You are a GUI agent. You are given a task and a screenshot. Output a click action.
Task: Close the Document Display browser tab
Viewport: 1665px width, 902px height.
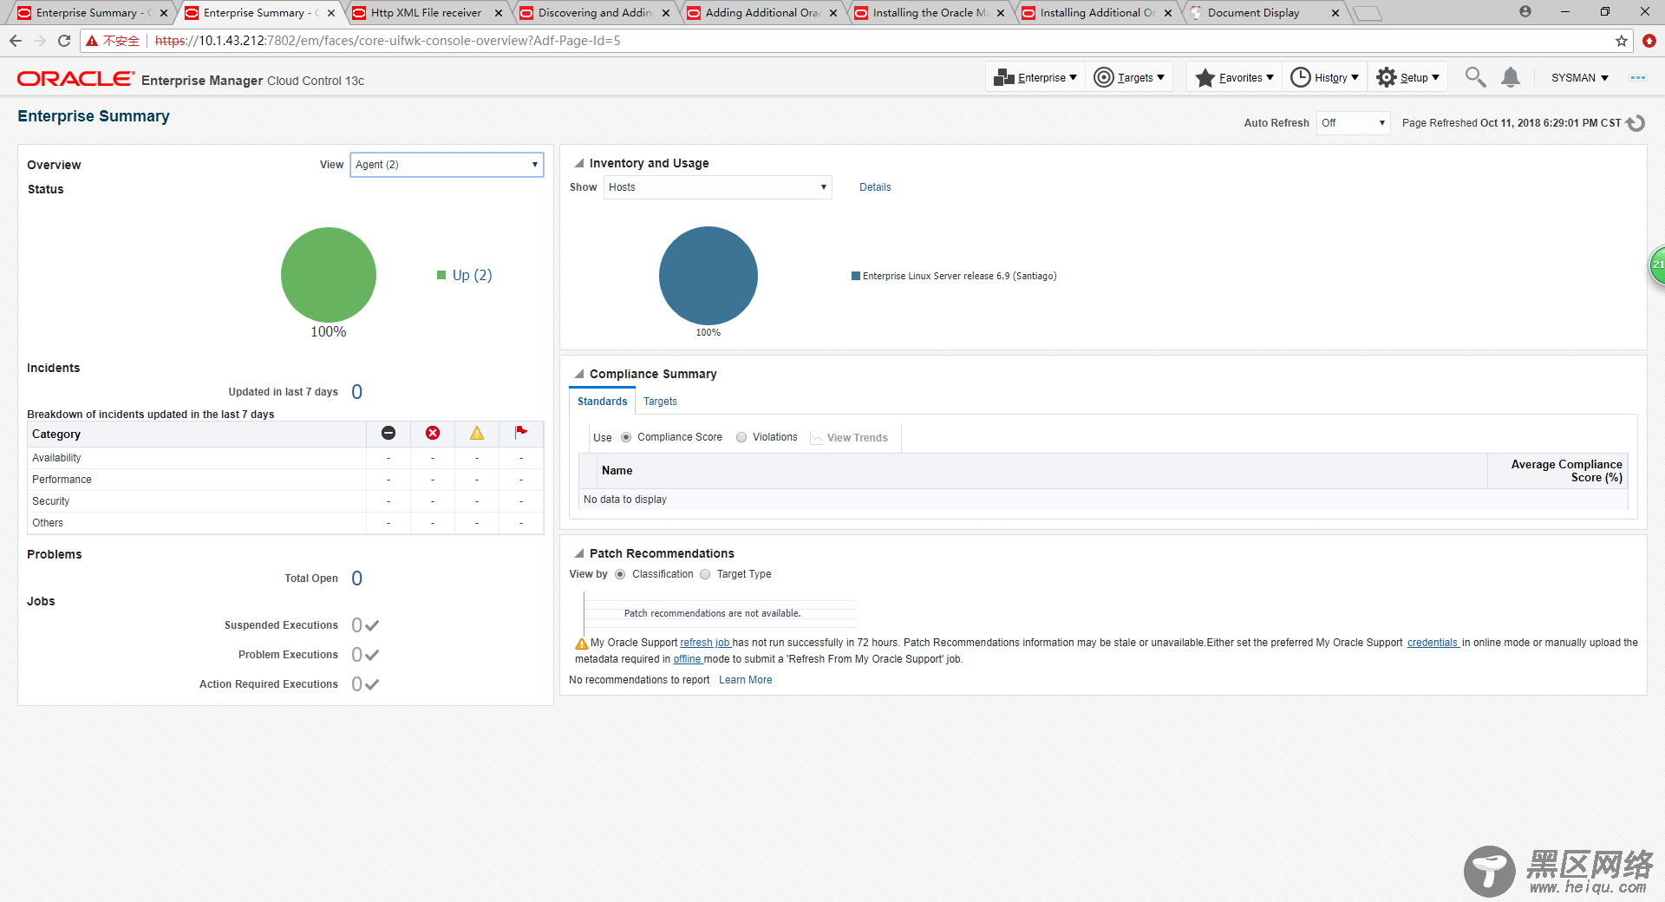[1335, 13]
